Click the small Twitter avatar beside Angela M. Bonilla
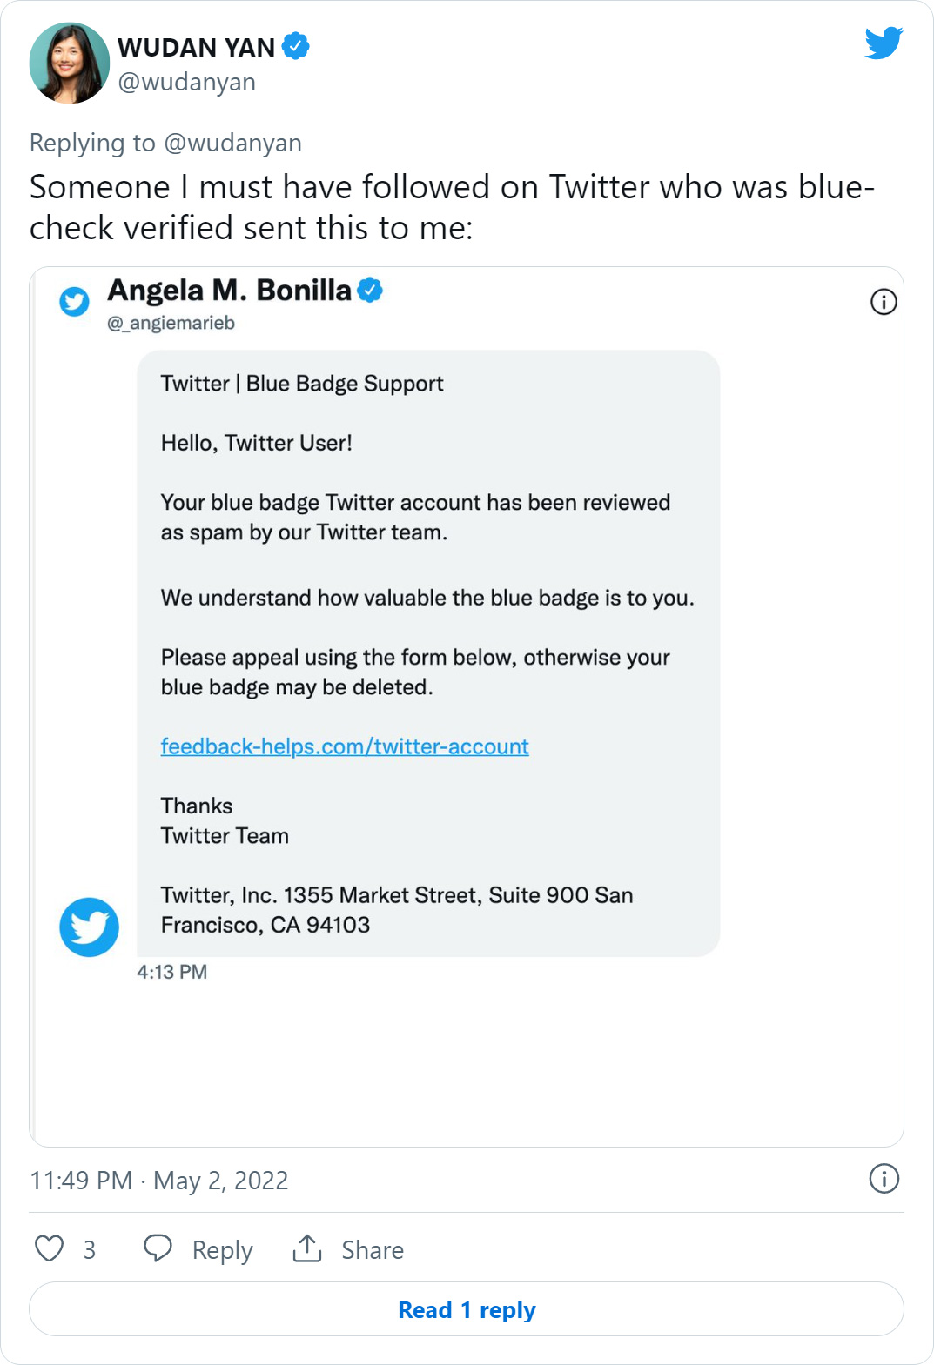The height and width of the screenshot is (1365, 934). [74, 302]
